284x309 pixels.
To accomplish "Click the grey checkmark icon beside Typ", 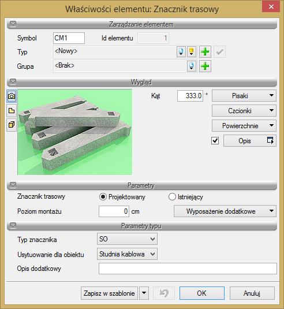I will click(x=219, y=52).
